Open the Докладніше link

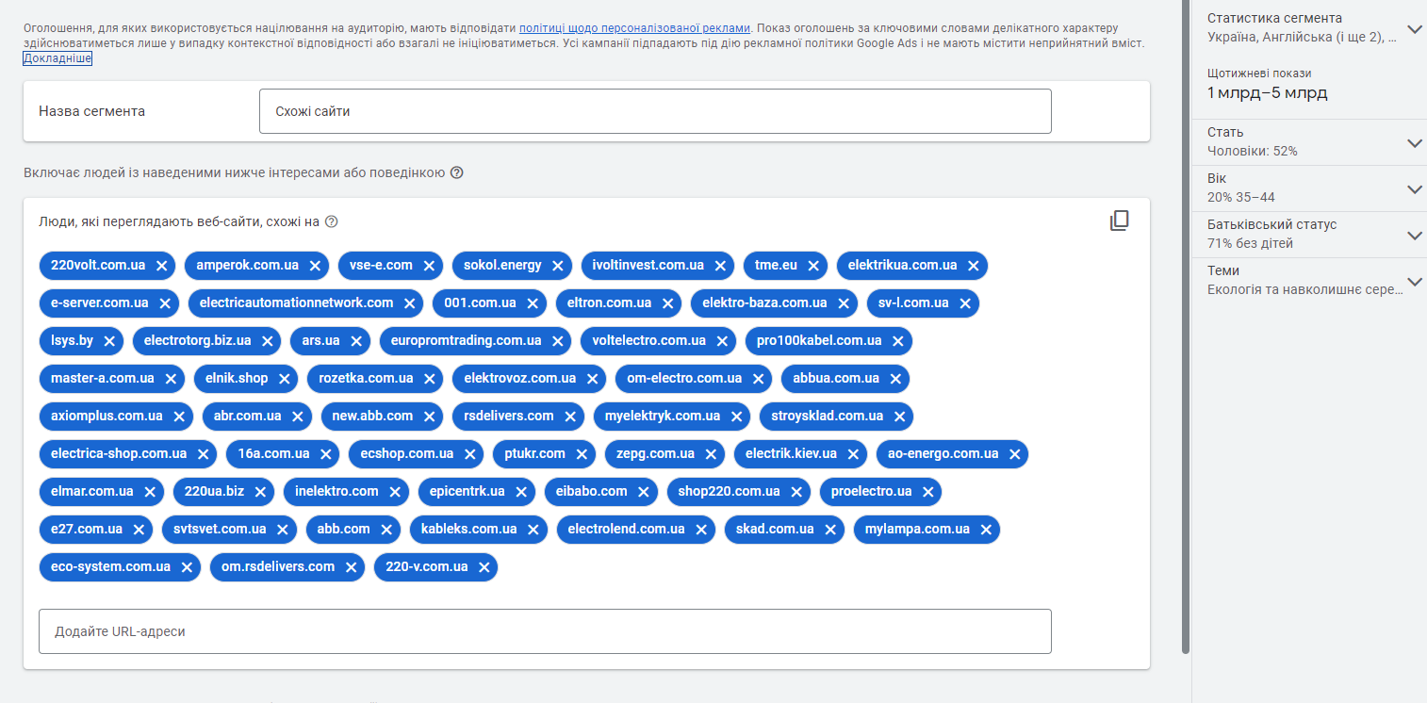[x=57, y=58]
